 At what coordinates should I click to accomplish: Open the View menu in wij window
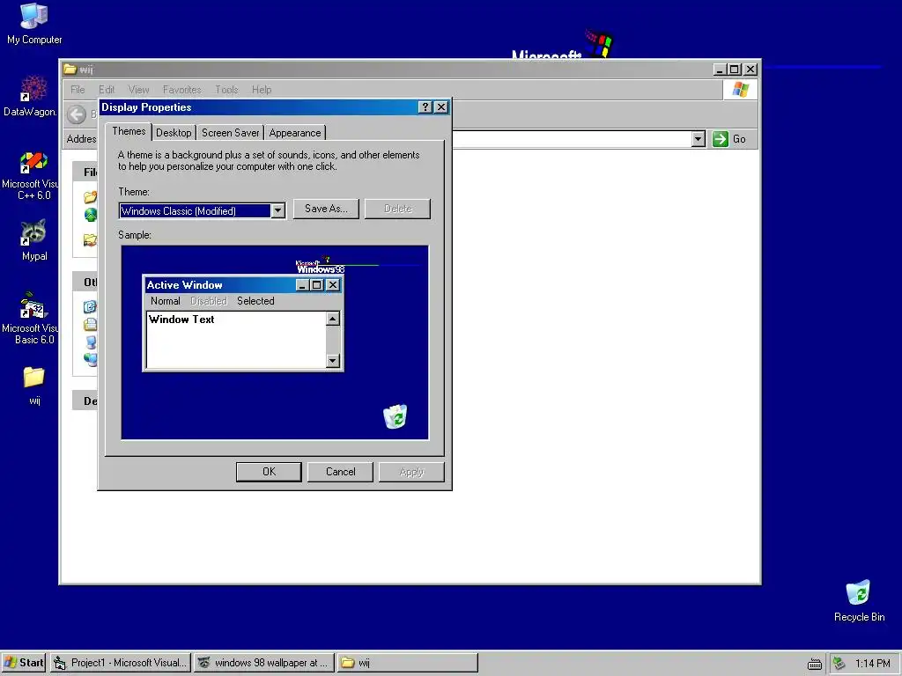(138, 90)
